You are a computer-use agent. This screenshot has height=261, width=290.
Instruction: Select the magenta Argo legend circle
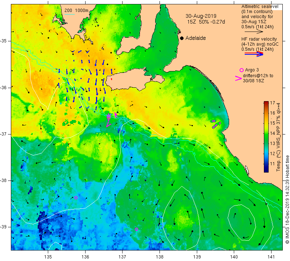pos(241,70)
